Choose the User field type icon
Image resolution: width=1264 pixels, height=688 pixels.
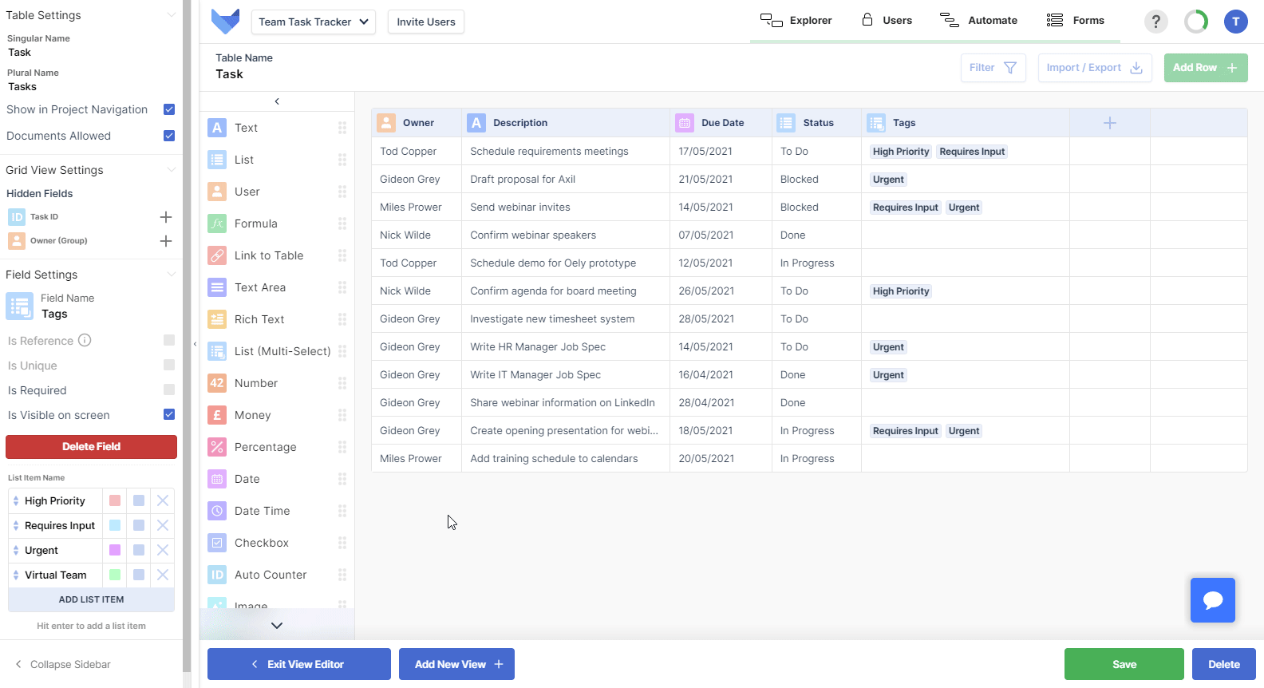[x=217, y=192]
